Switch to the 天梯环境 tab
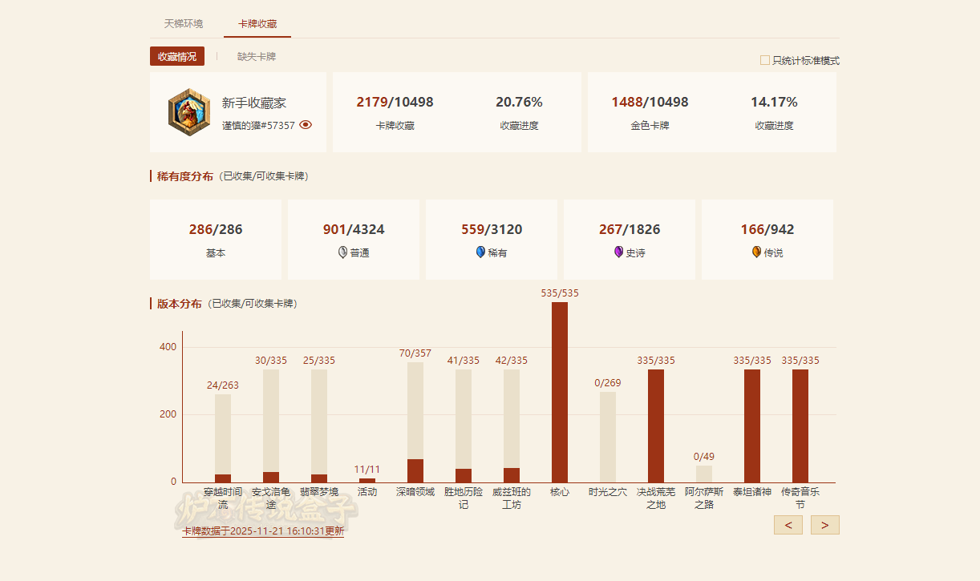Image resolution: width=980 pixels, height=581 pixels. (x=184, y=24)
